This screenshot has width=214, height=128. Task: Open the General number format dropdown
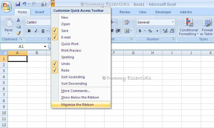coord(173,22)
